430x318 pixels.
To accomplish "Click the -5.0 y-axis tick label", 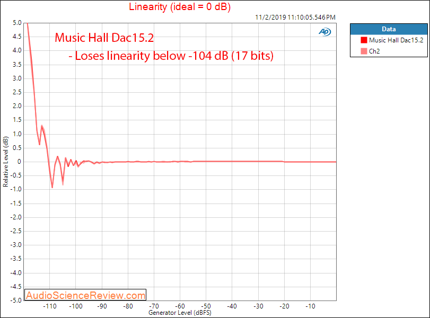I will (16, 301).
